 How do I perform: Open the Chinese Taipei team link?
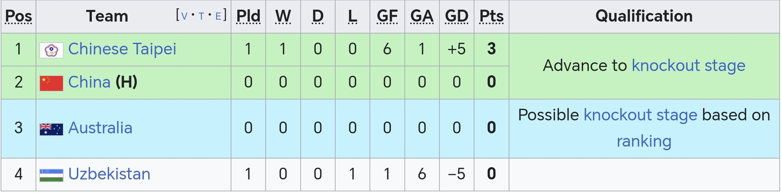(x=122, y=49)
